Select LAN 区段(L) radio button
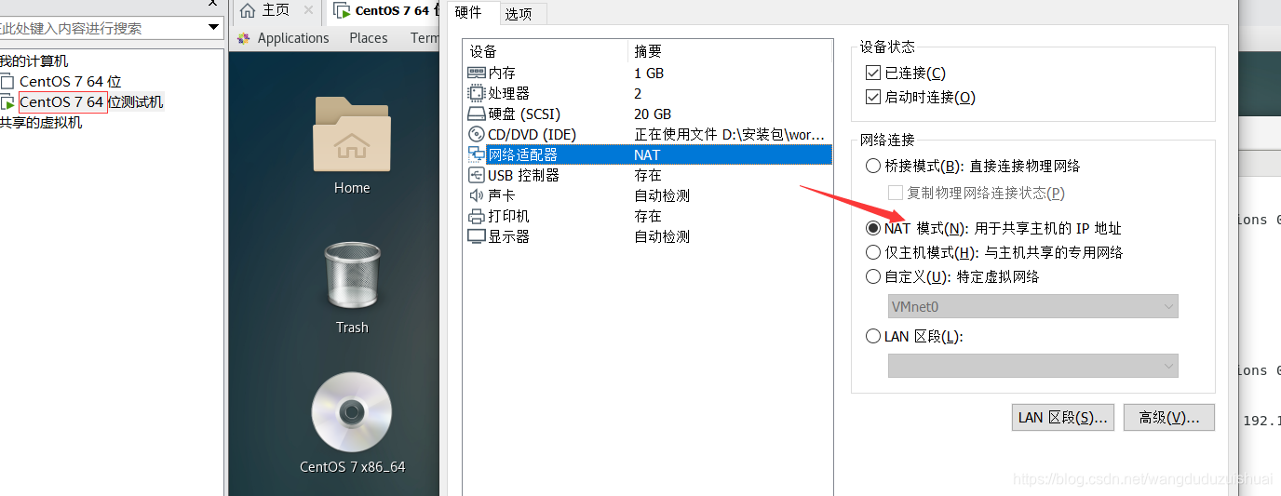This screenshot has width=1281, height=496. coord(873,336)
